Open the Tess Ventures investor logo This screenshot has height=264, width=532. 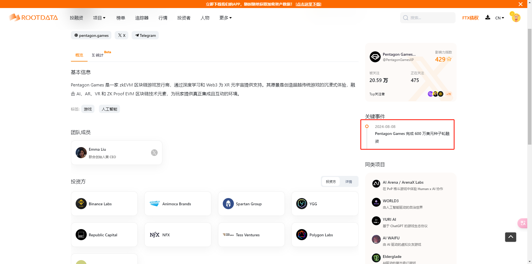coord(228,235)
